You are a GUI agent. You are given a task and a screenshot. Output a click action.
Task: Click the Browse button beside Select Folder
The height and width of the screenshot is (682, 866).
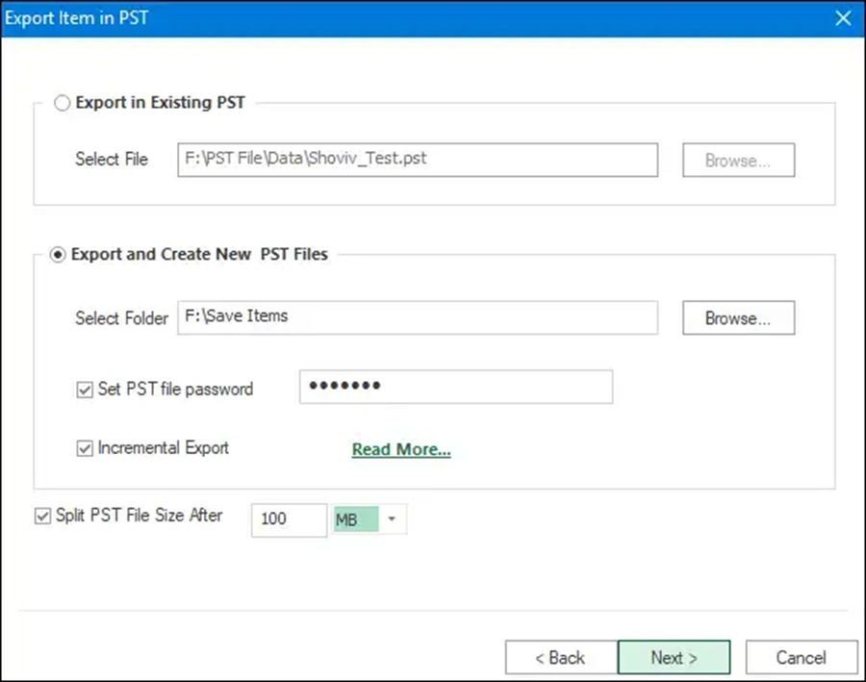tap(738, 317)
